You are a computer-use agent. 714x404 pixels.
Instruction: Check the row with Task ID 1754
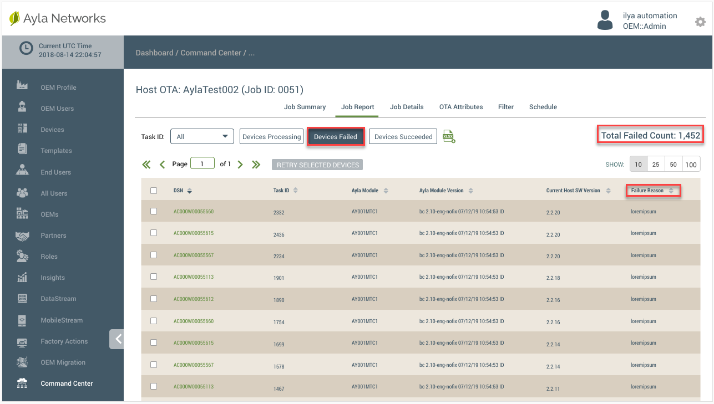coord(154,321)
